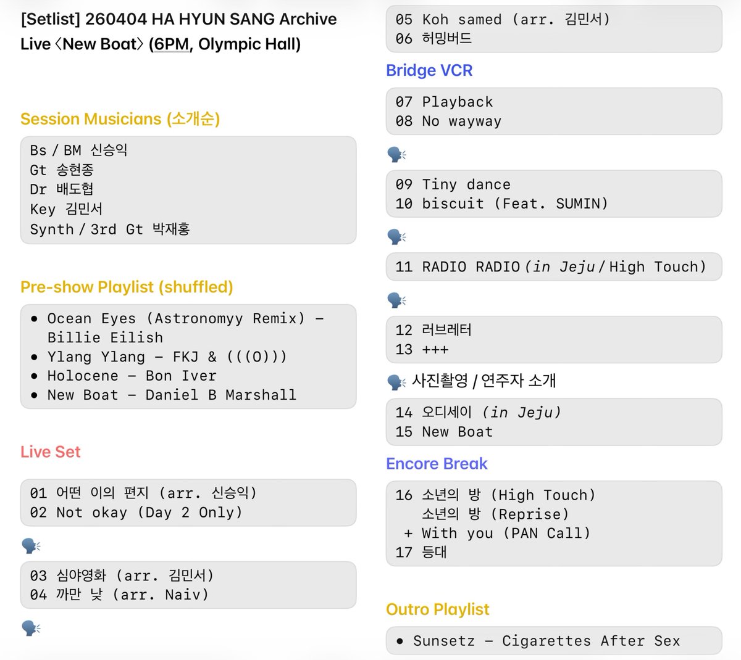
Task: Click track 15 New Boat
Action: coord(444,432)
